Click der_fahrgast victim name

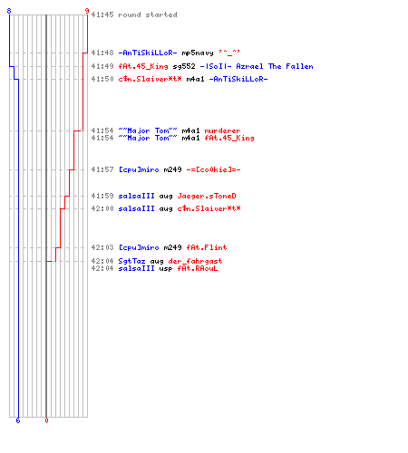tap(195, 261)
